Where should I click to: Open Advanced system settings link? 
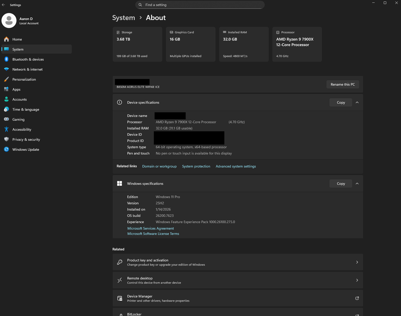(x=236, y=166)
